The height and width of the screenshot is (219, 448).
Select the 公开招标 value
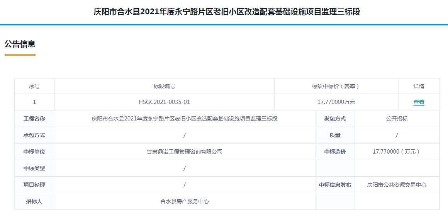click(x=397, y=119)
